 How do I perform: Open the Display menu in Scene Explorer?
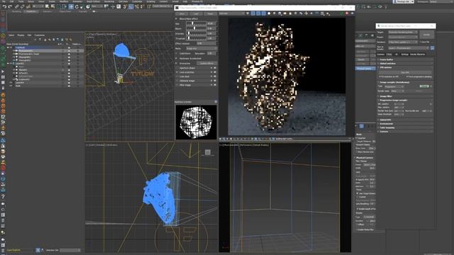point(21,35)
